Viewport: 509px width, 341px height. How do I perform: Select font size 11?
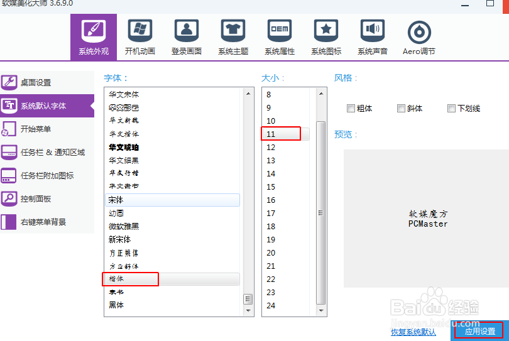click(286, 134)
